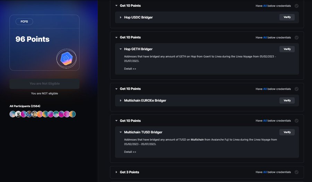Viewport: 312px width, 182px height.
Task: Verify the Hop USDC Bridger credential
Action: [287, 17]
